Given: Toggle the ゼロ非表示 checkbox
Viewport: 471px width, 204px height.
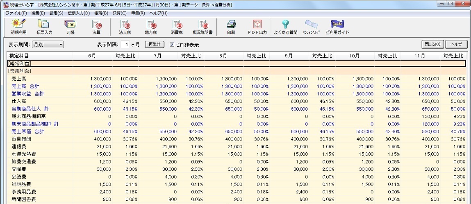Looking at the screenshot, I should click(172, 44).
